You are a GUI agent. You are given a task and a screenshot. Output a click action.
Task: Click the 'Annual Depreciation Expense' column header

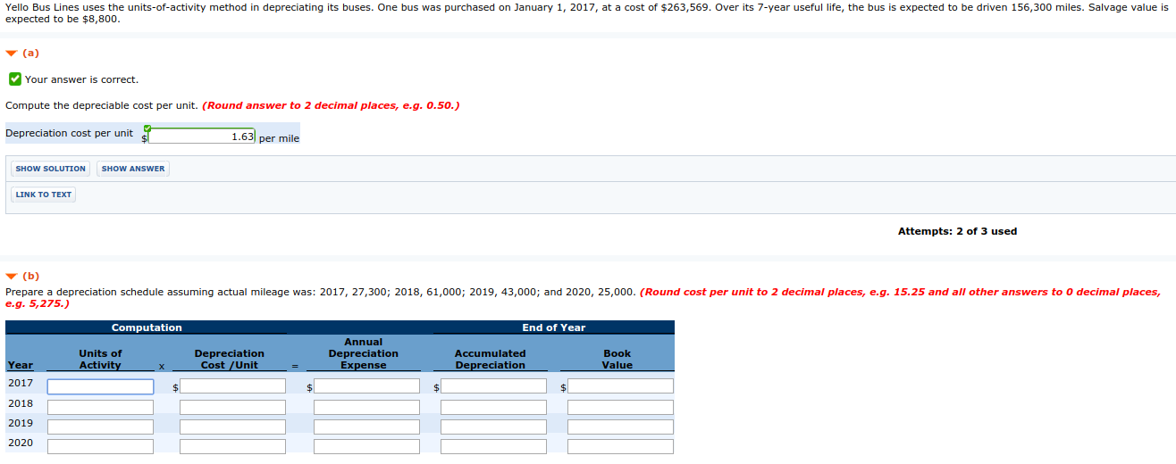pyautogui.click(x=363, y=353)
